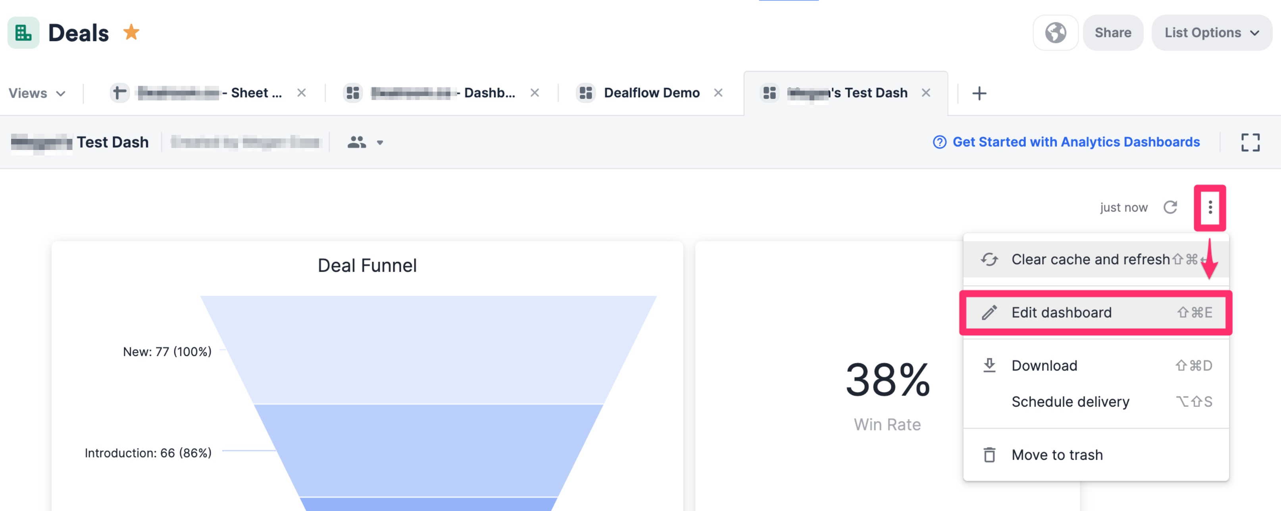Open the dropdown arrow beside the members icon
1281x511 pixels.
coord(379,143)
